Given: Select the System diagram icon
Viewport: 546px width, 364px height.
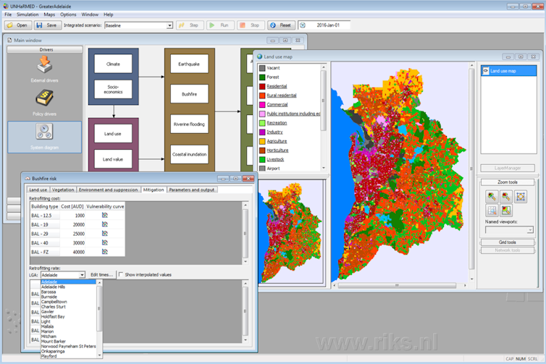Looking at the screenshot, I should point(44,132).
